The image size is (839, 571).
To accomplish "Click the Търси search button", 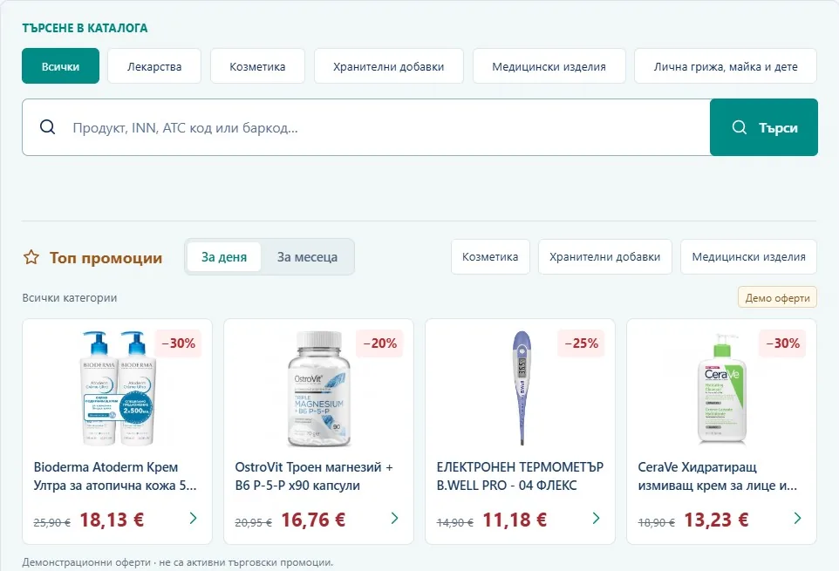I will coord(763,127).
